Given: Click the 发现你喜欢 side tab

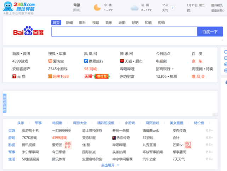Looking at the screenshot, I should (x=5, y=103).
